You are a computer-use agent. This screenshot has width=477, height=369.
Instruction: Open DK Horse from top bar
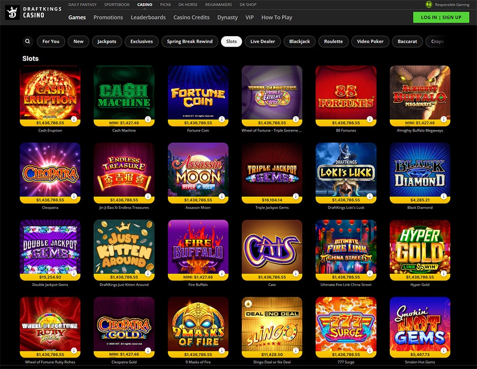[187, 5]
